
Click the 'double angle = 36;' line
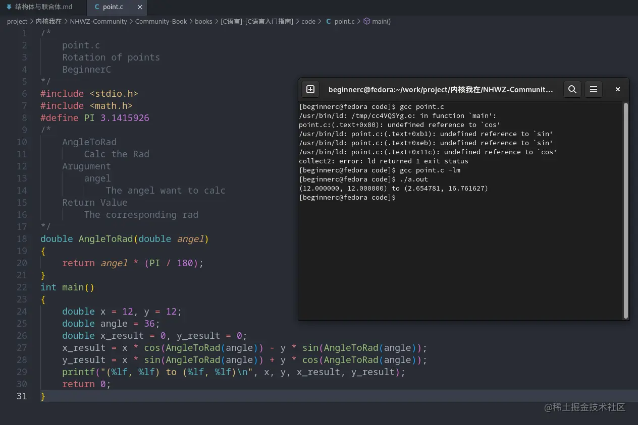tap(111, 323)
